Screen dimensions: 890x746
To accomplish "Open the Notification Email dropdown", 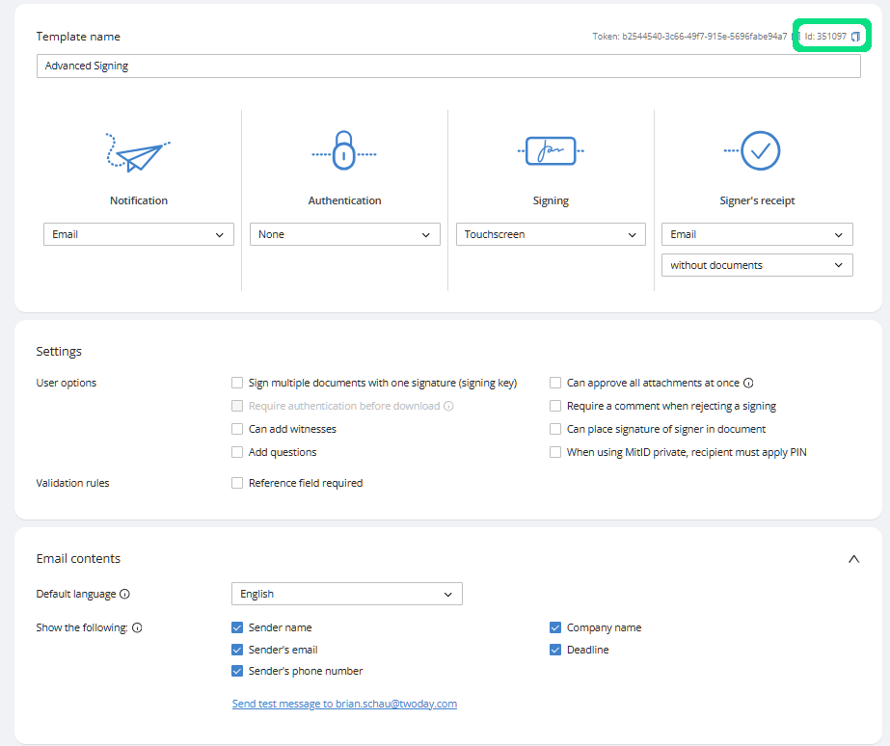I will pyautogui.click(x=139, y=234).
